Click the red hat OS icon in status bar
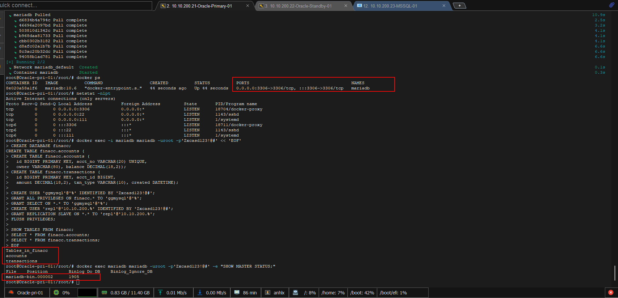The width and height of the screenshot is (618, 298). 11,292
